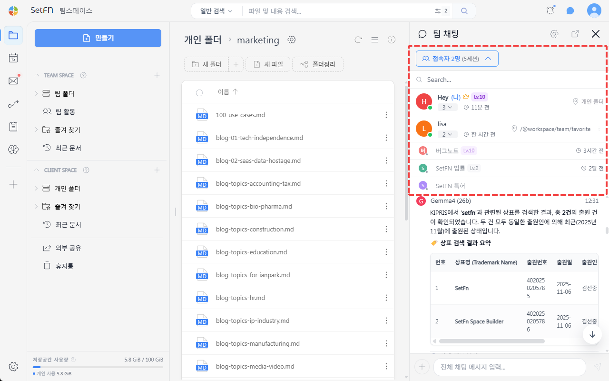Open the new folder plus dropdown
This screenshot has width=609, height=381.
(x=236, y=64)
